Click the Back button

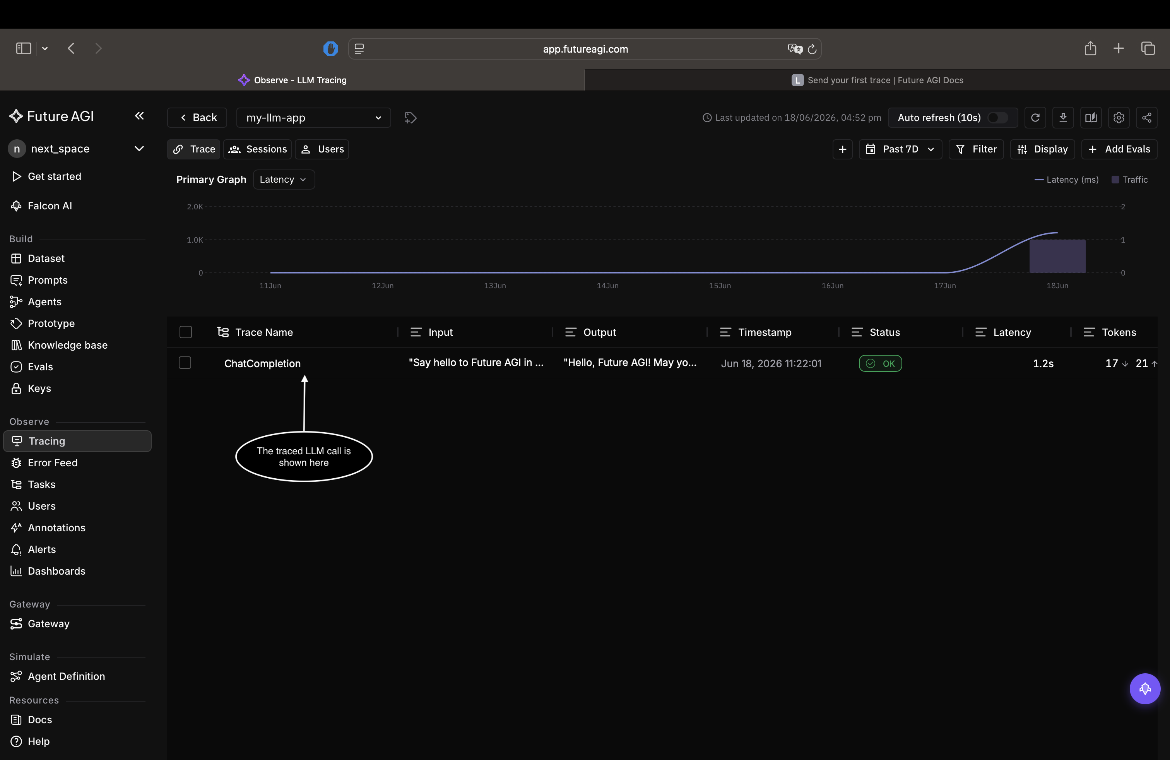(197, 118)
